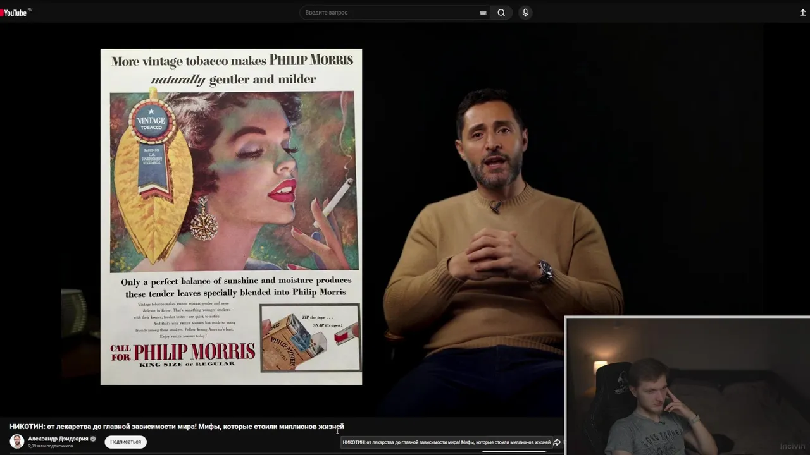Screen dimensions: 810x455
Task: Click the video title 'НИКОТИН: от лекарства…'
Action: tap(177, 427)
